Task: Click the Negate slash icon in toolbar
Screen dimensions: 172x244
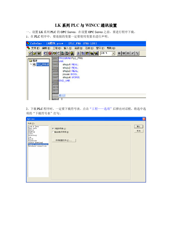Action: tap(132, 54)
